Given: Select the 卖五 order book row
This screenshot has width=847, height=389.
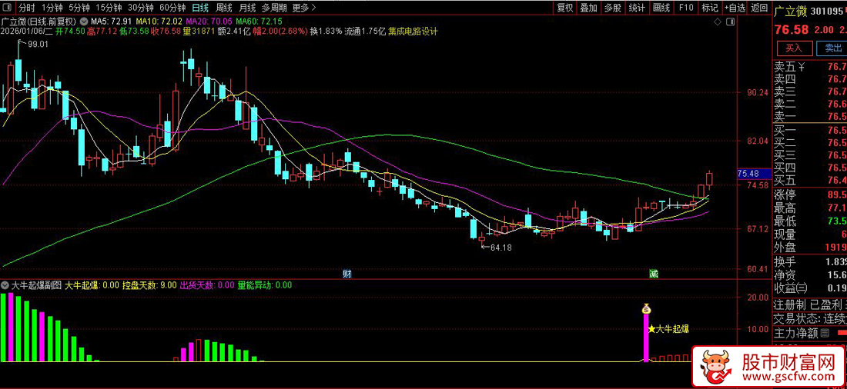Looking at the screenshot, I should tap(810, 67).
